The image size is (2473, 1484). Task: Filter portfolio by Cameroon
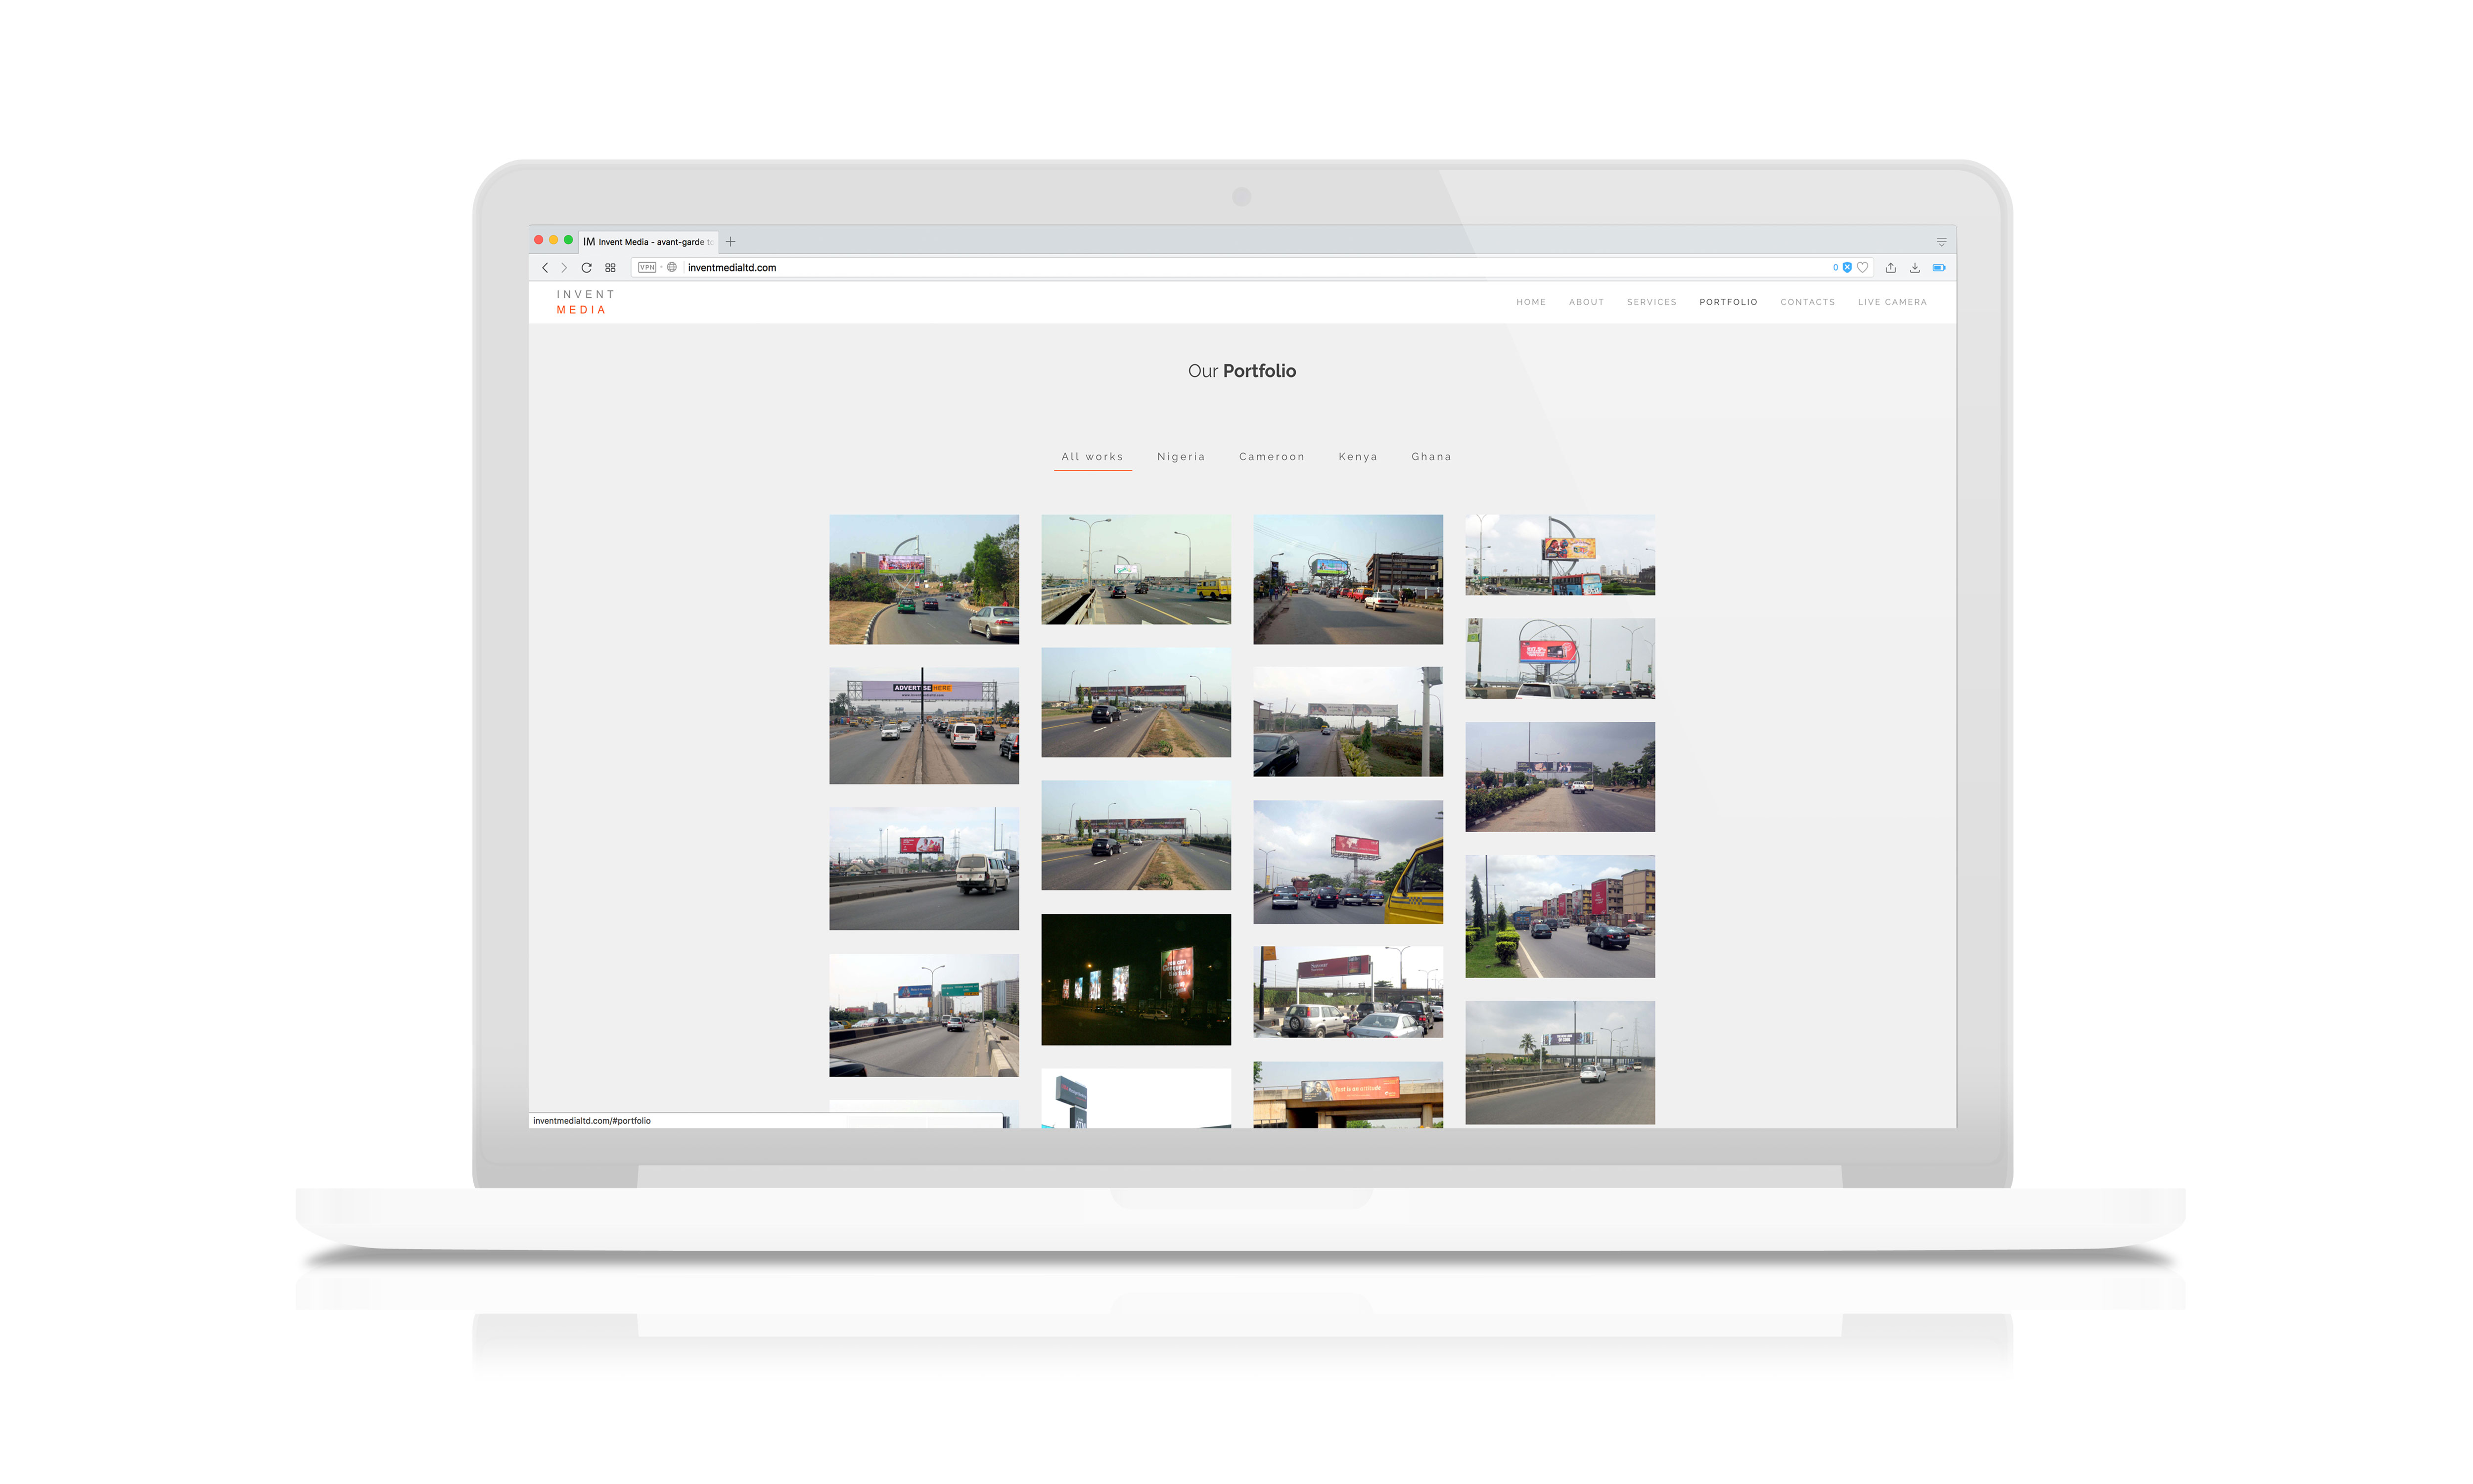[x=1272, y=457]
